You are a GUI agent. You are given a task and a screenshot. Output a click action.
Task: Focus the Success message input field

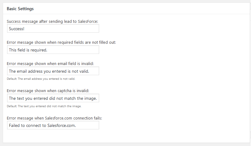(x=53, y=29)
